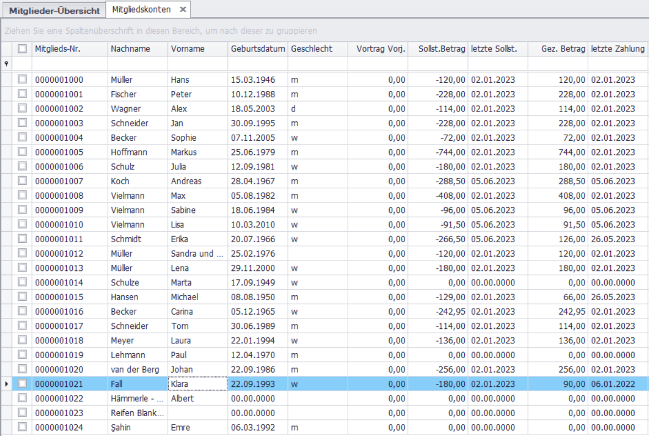Select the Mitgliedskonten tab
649x436 pixels.
(141, 9)
